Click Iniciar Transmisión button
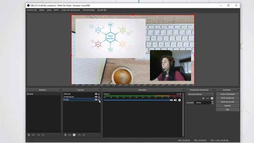Viewport: 254px width, 143px height. tap(227, 94)
